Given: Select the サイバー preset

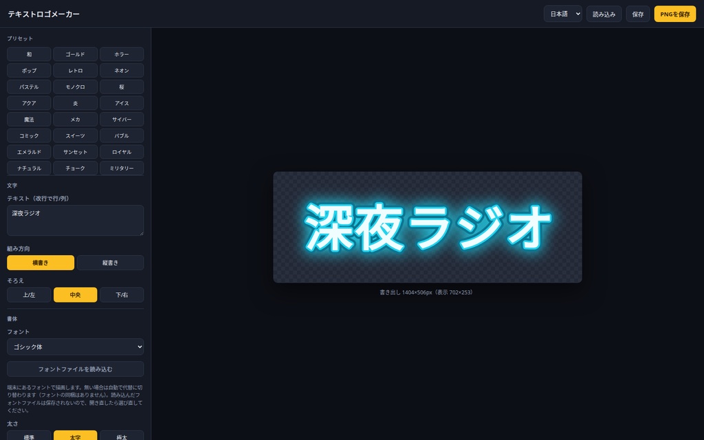Looking at the screenshot, I should (122, 120).
